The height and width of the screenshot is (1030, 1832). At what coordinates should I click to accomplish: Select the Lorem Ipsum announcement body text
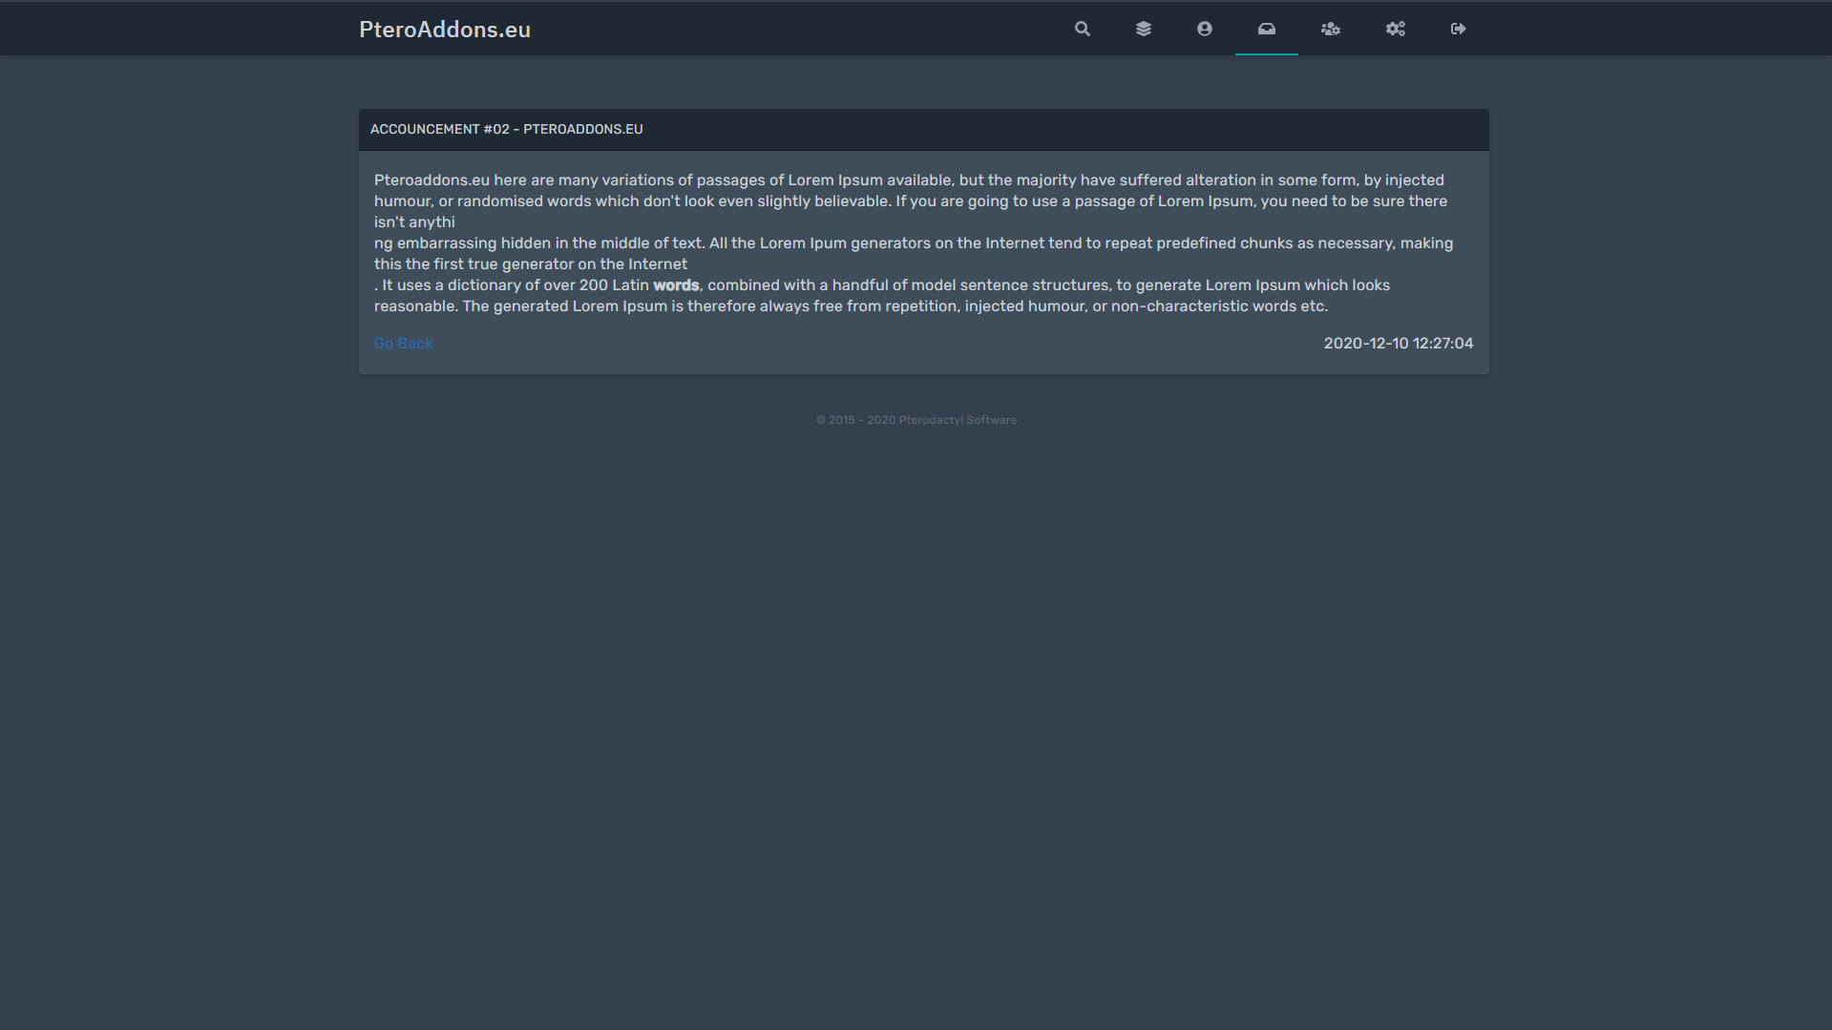(910, 242)
